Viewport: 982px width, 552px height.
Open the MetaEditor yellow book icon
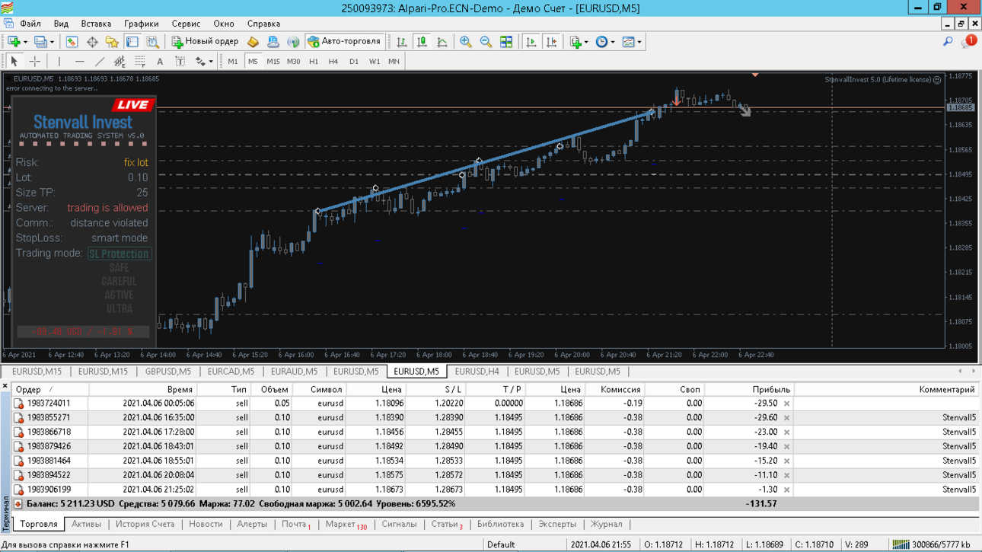pos(253,42)
